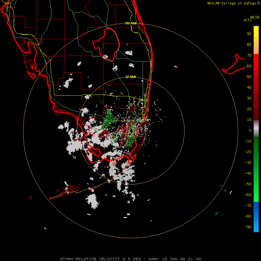261x261 pixels.
Task: Click the bright green colorbar segment near -50
Action: click(256, 184)
